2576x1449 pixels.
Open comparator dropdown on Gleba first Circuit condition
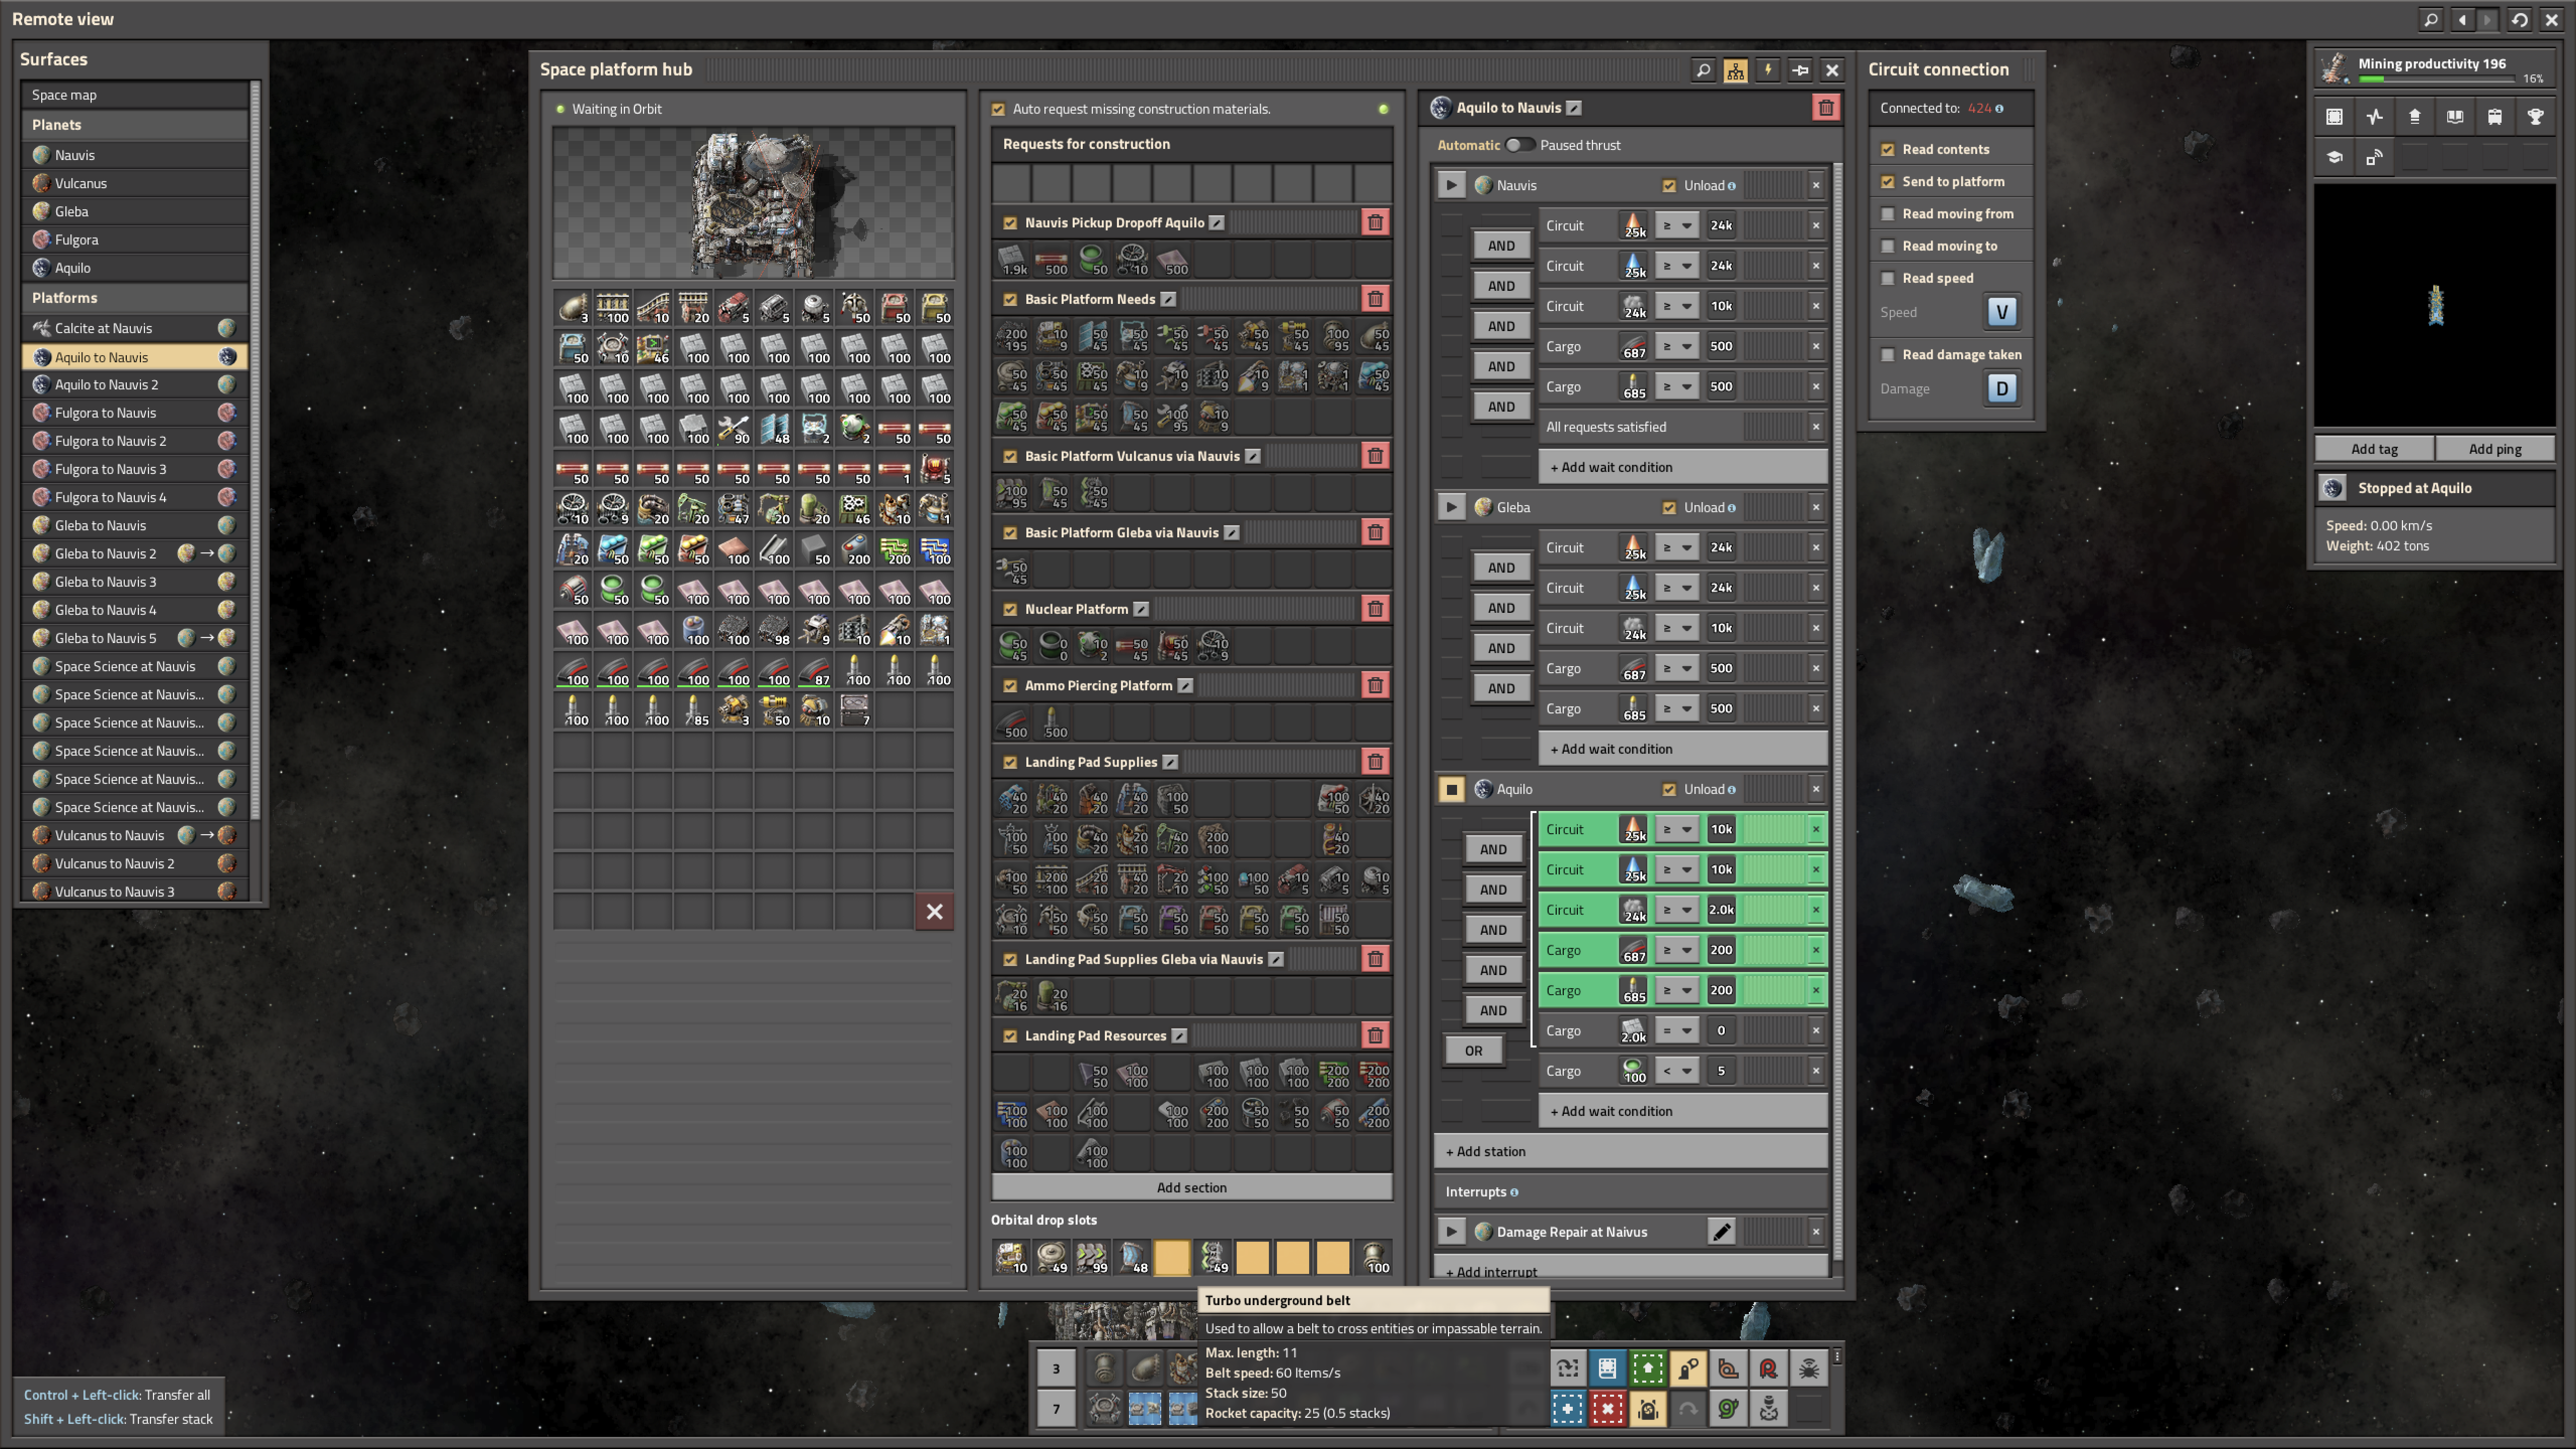pyautogui.click(x=1676, y=548)
